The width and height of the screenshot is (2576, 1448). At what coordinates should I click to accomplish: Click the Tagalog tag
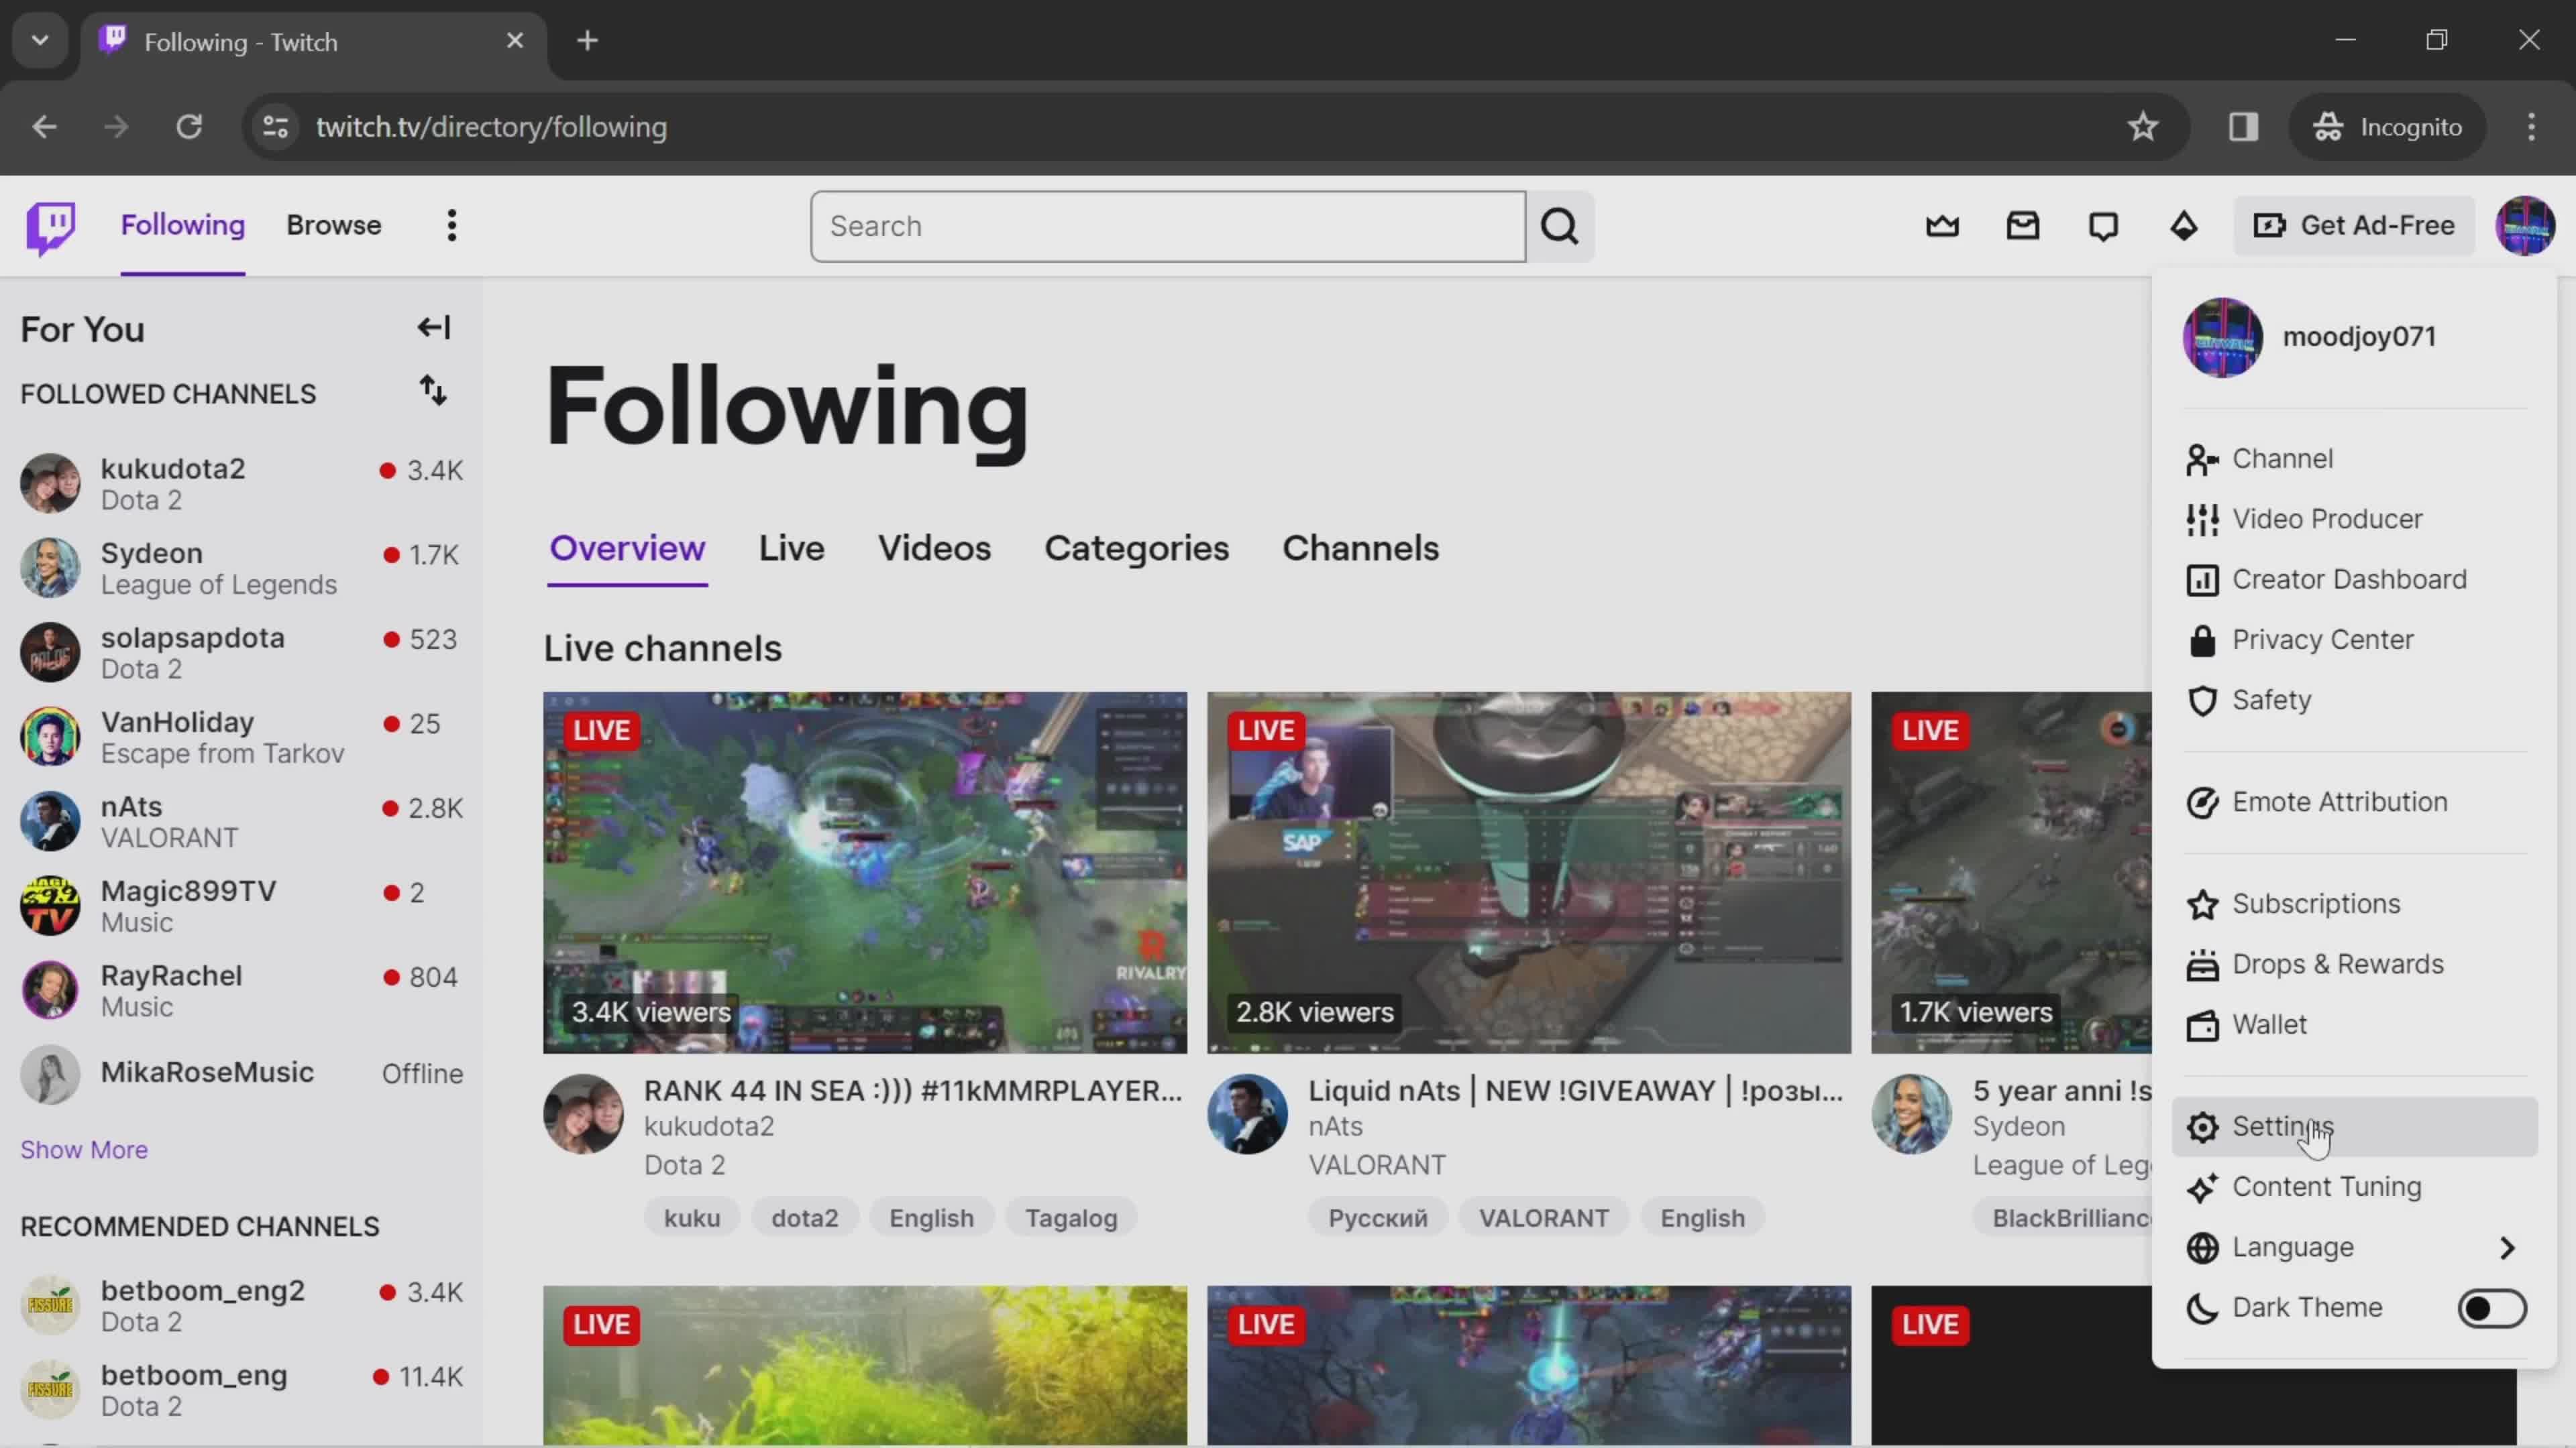pos(1071,1218)
